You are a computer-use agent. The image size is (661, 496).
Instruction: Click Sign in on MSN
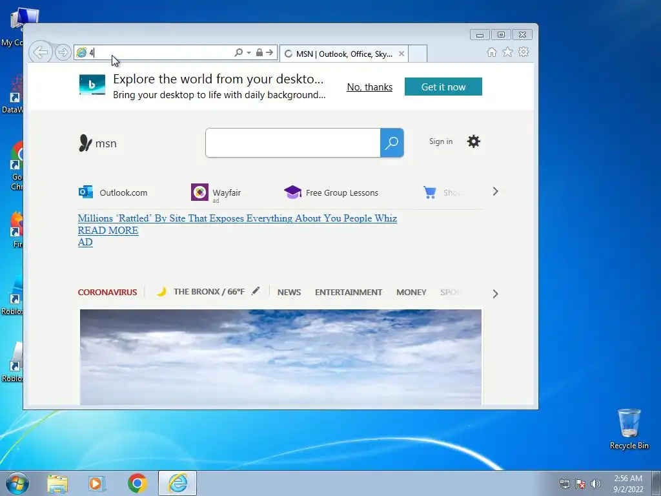[441, 141]
